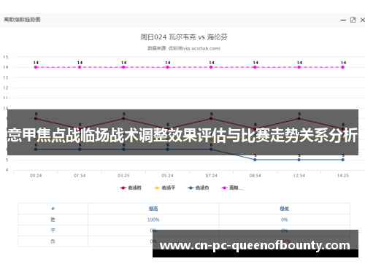Click the 01:54 x-axis label
Viewport: 365px width, 264px height.
80,176
